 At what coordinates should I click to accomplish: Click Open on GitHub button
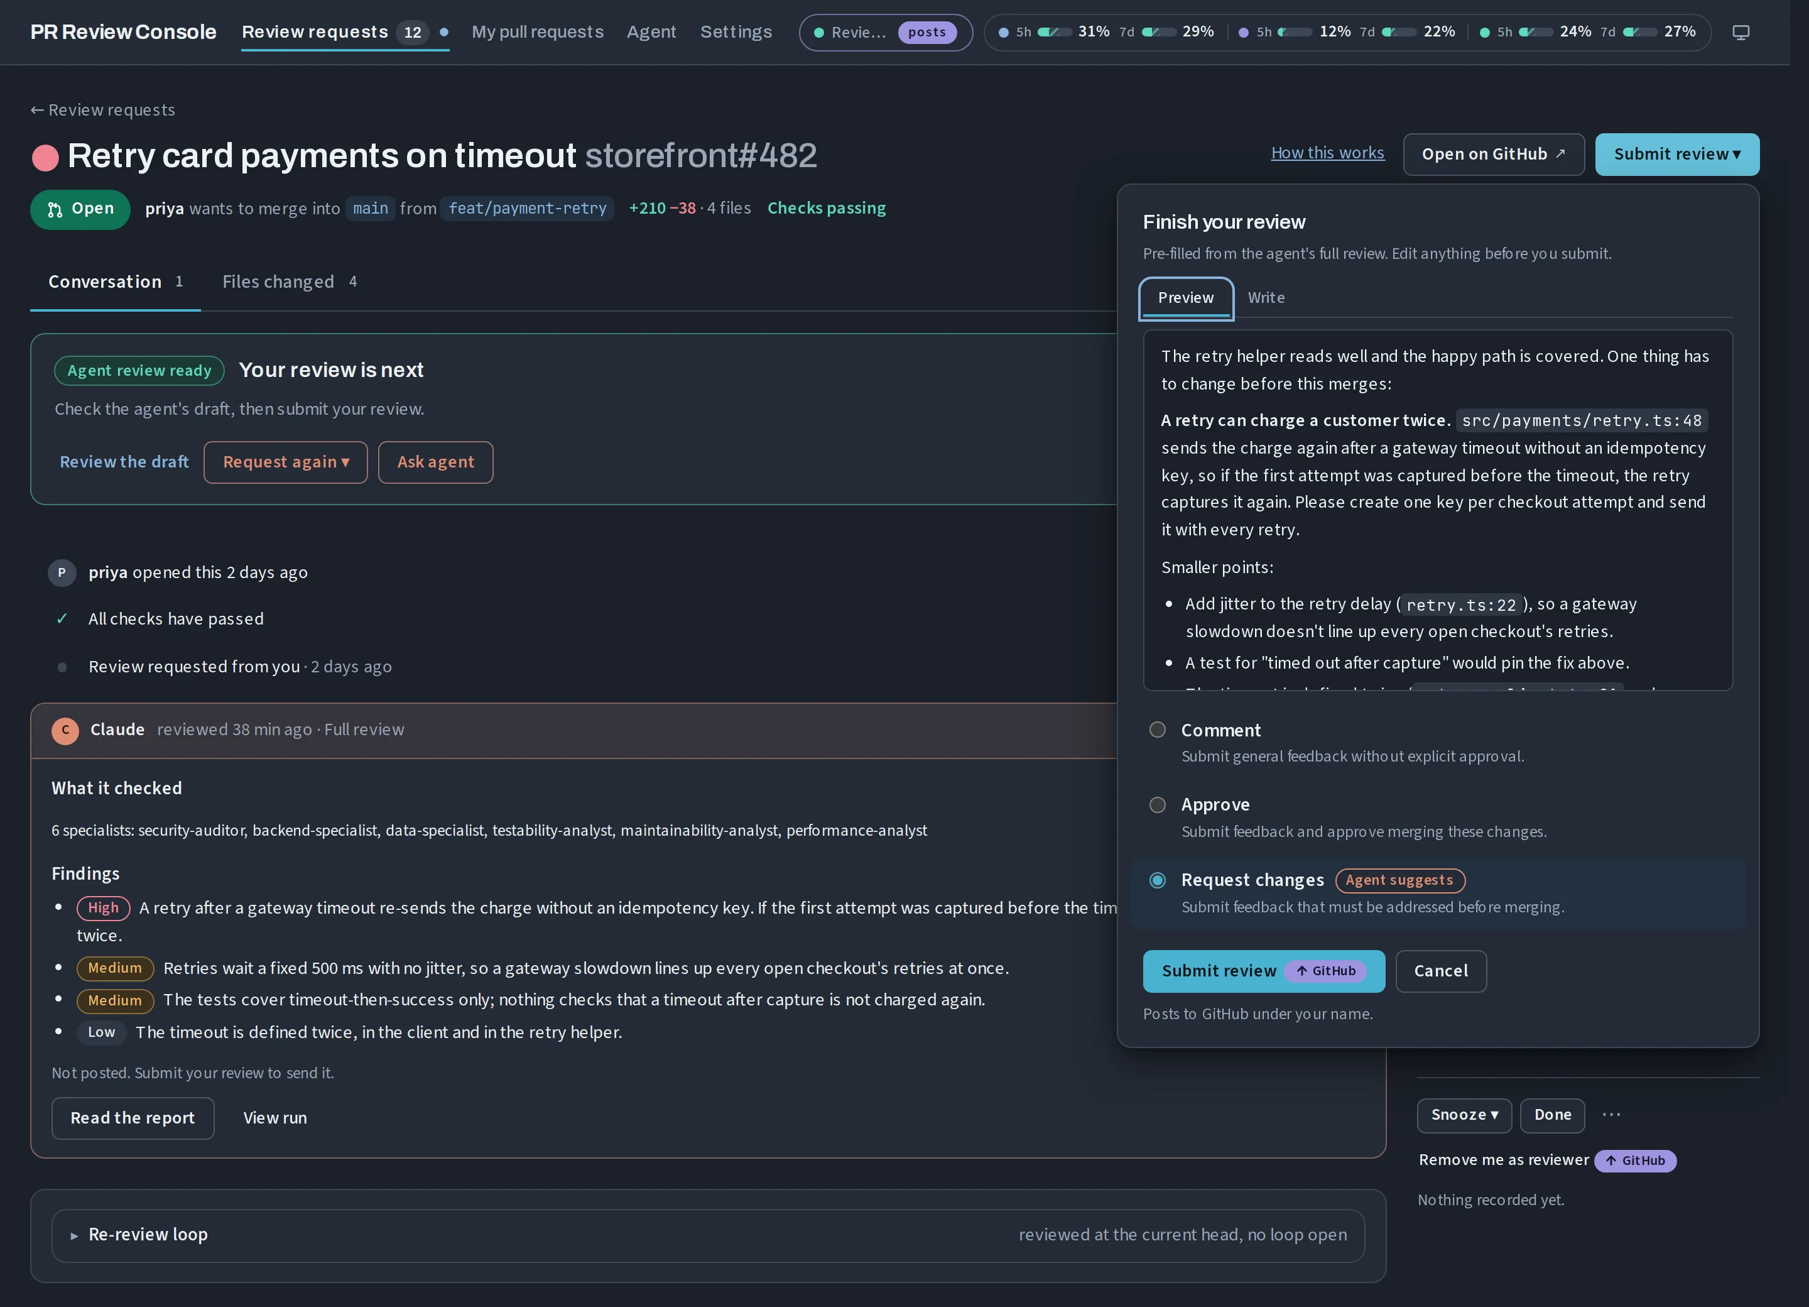(1493, 155)
